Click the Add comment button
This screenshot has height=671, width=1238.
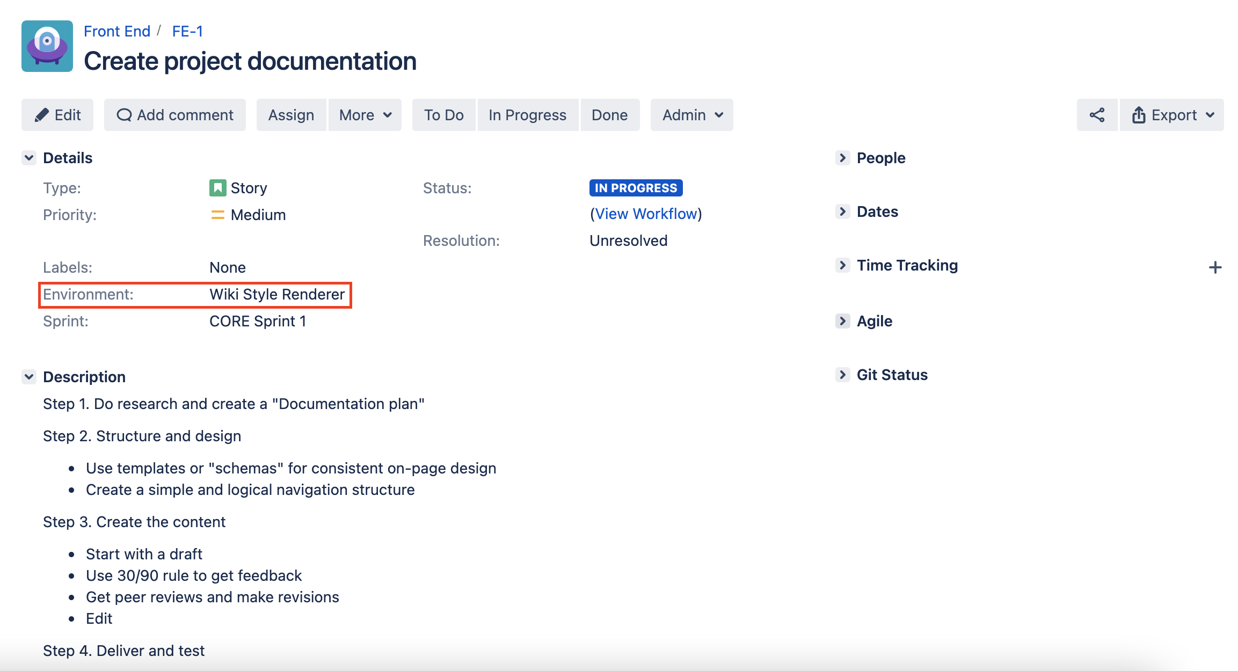[x=175, y=115]
